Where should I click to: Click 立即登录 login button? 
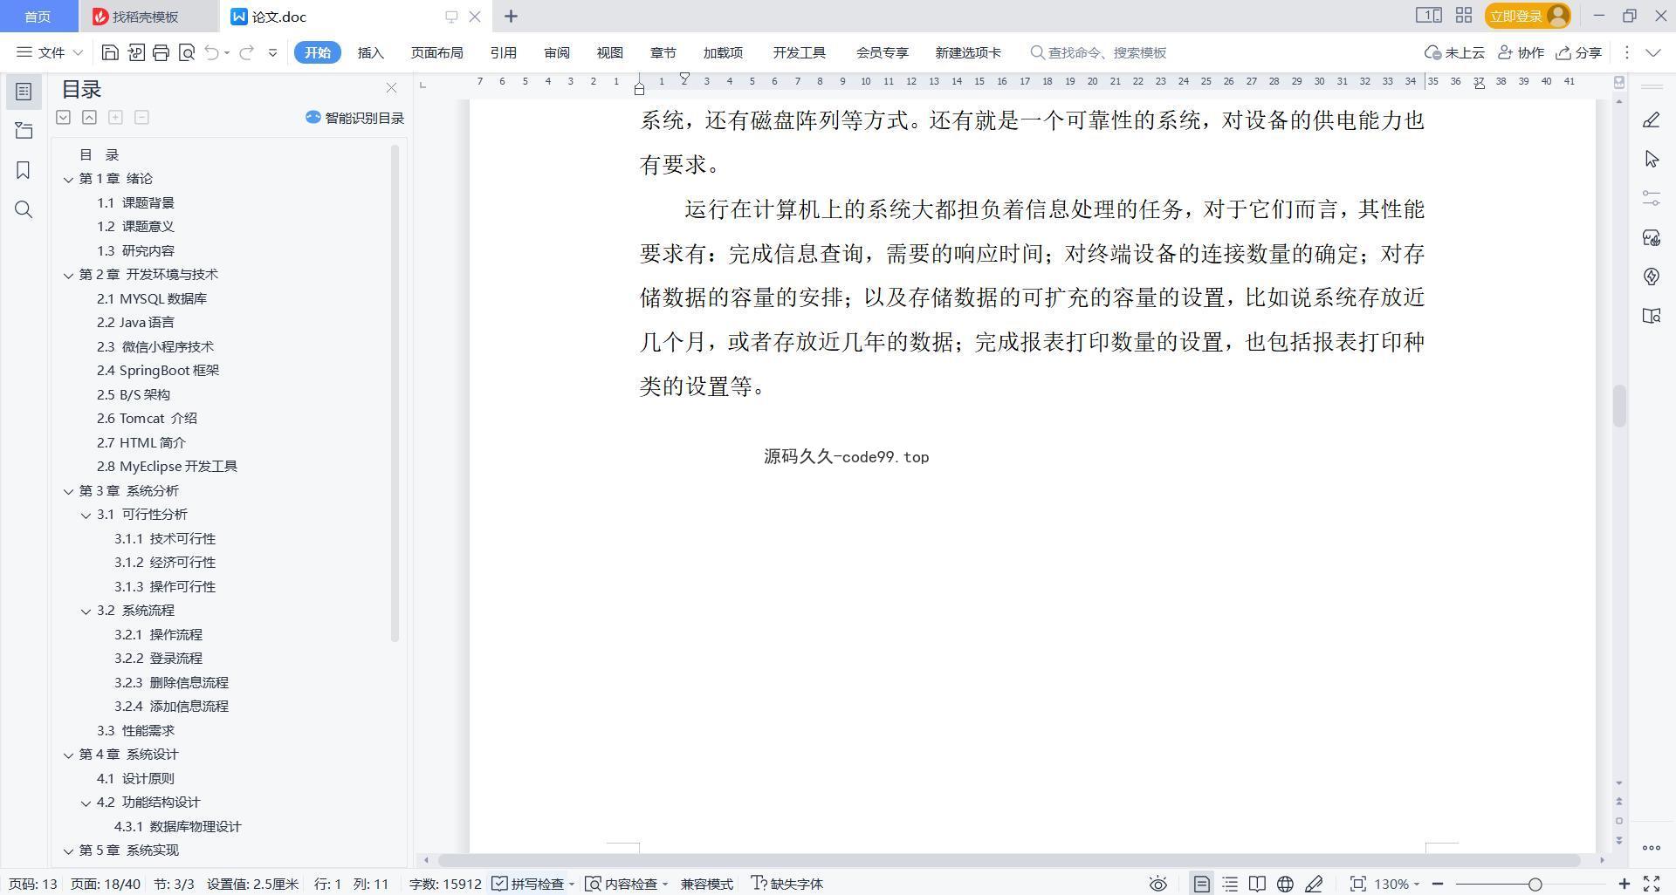tap(1527, 16)
